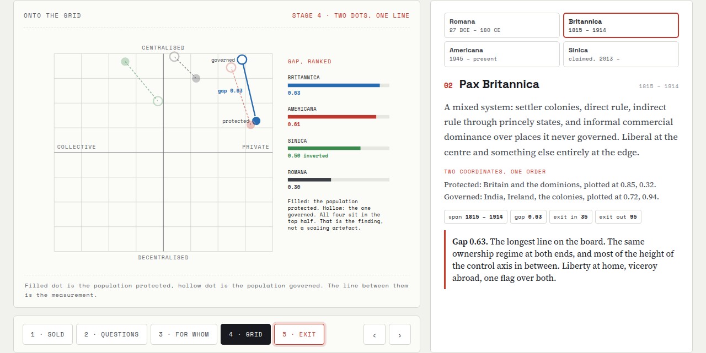This screenshot has height=353, width=706.
Task: Select the Romana order card
Action: pos(501,25)
